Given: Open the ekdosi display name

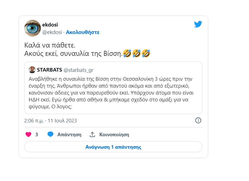Looking at the screenshot, I should coord(50,25).
